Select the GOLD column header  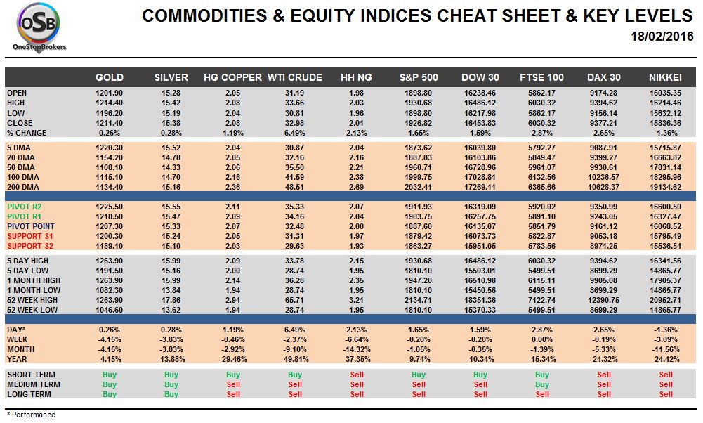tap(110, 77)
